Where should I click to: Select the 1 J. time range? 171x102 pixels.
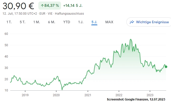(x=81, y=22)
